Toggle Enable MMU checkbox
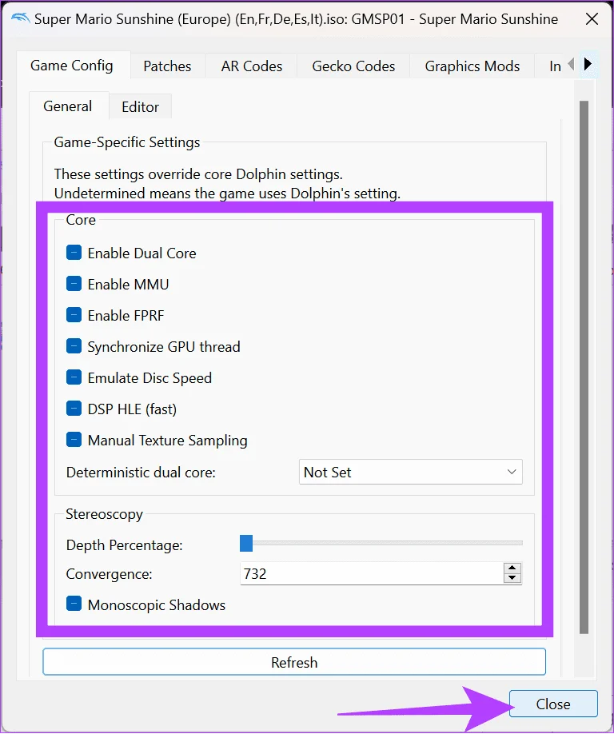This screenshot has height=734, width=614. pos(74,284)
